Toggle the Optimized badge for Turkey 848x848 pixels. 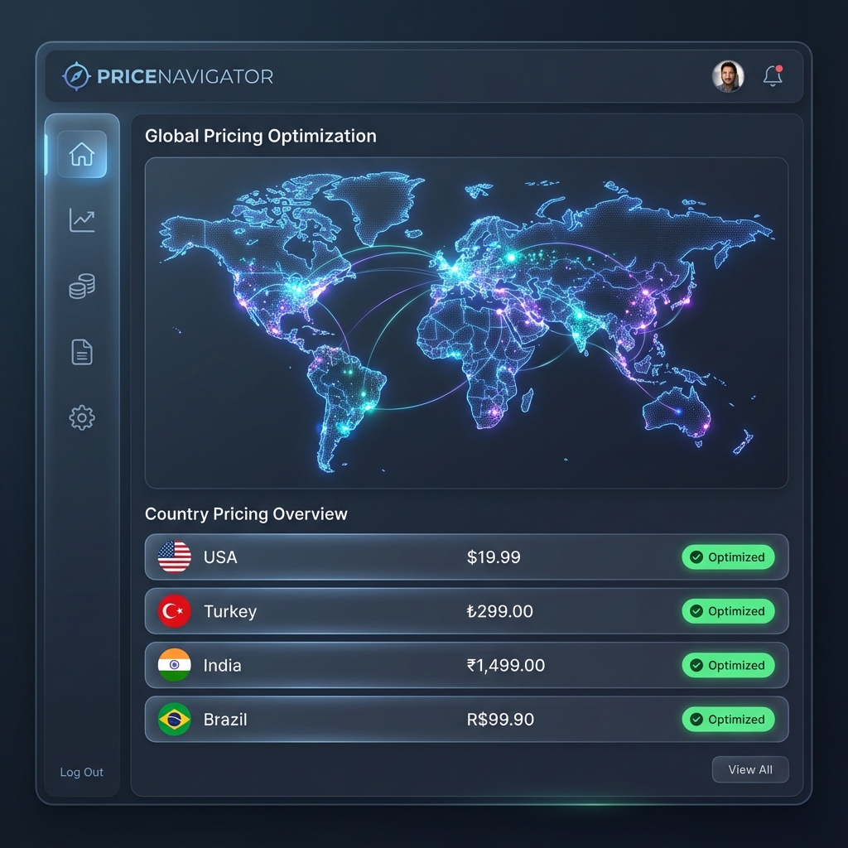click(728, 611)
